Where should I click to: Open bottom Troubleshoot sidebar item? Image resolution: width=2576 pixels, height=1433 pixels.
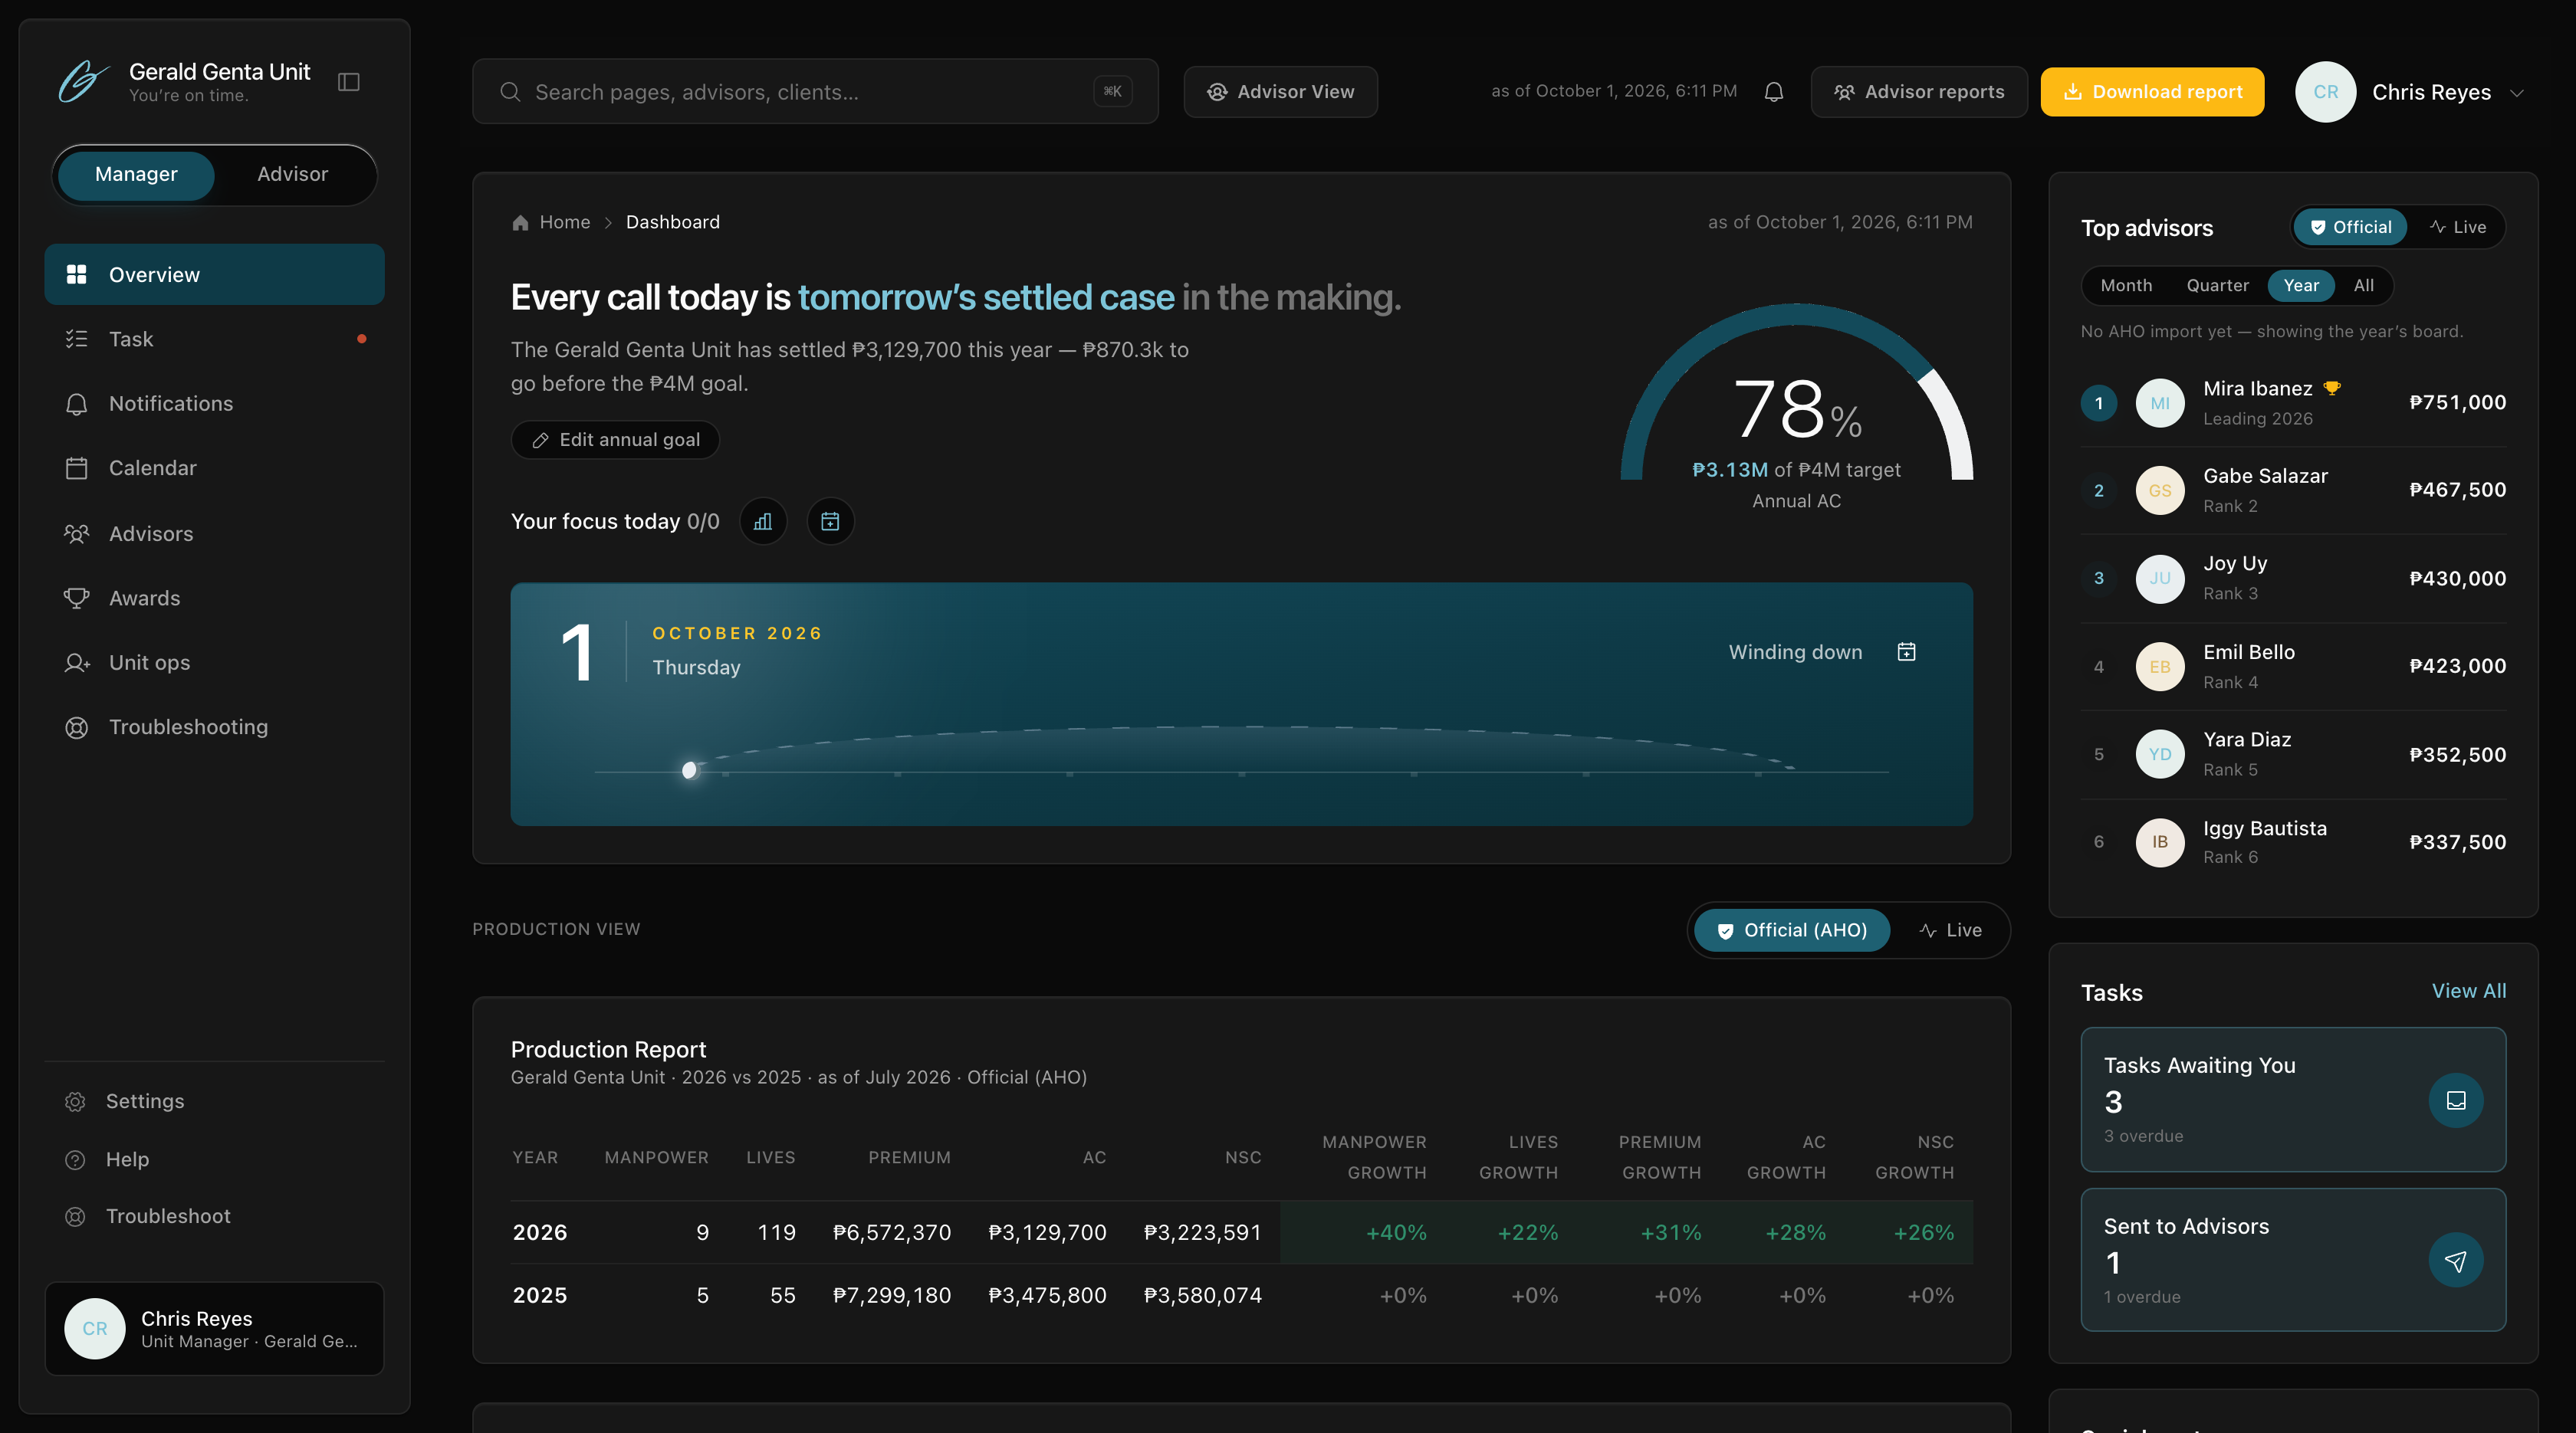tap(214, 1216)
